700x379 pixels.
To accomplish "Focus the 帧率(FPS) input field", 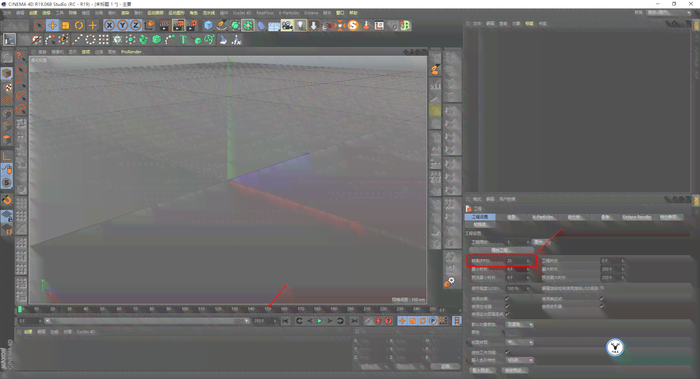I will coord(518,261).
